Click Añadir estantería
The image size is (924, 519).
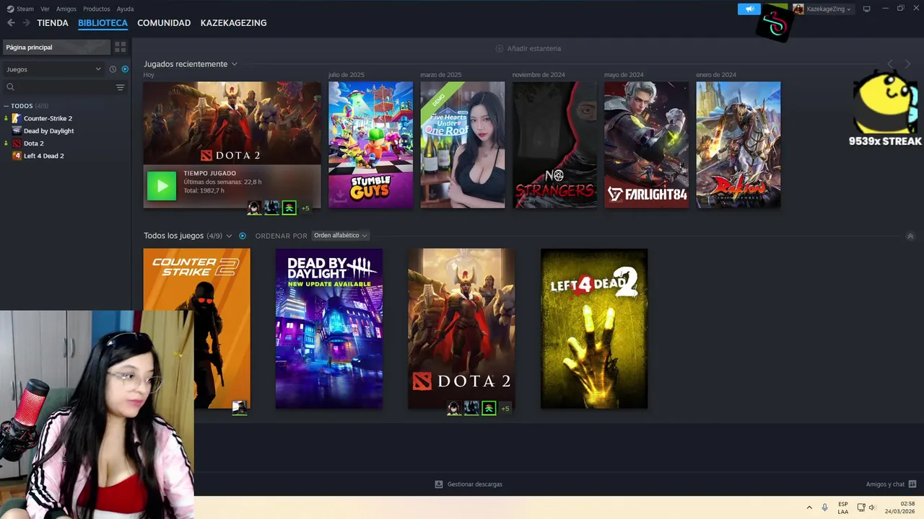(528, 48)
